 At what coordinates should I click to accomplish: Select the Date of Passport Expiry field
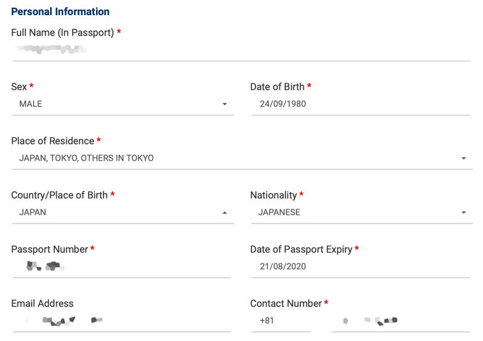360,266
